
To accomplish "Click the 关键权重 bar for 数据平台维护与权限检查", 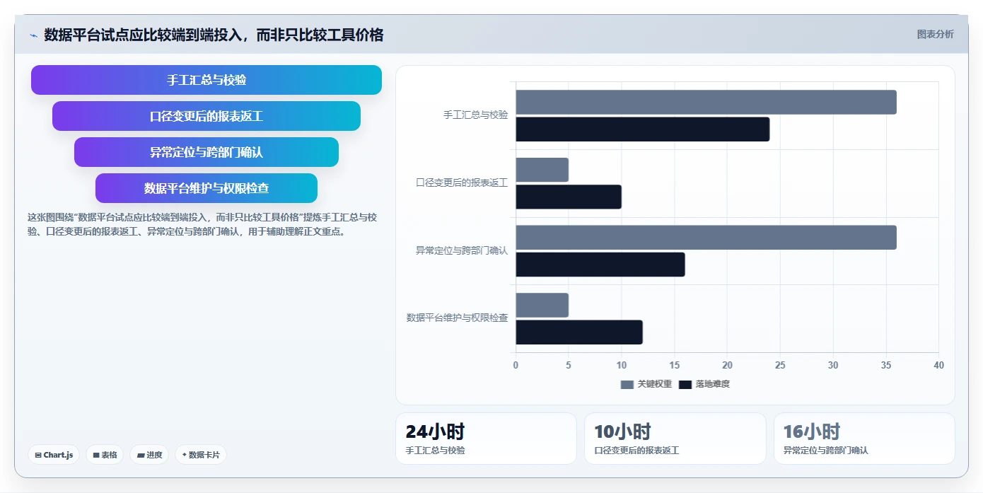I will (x=542, y=305).
